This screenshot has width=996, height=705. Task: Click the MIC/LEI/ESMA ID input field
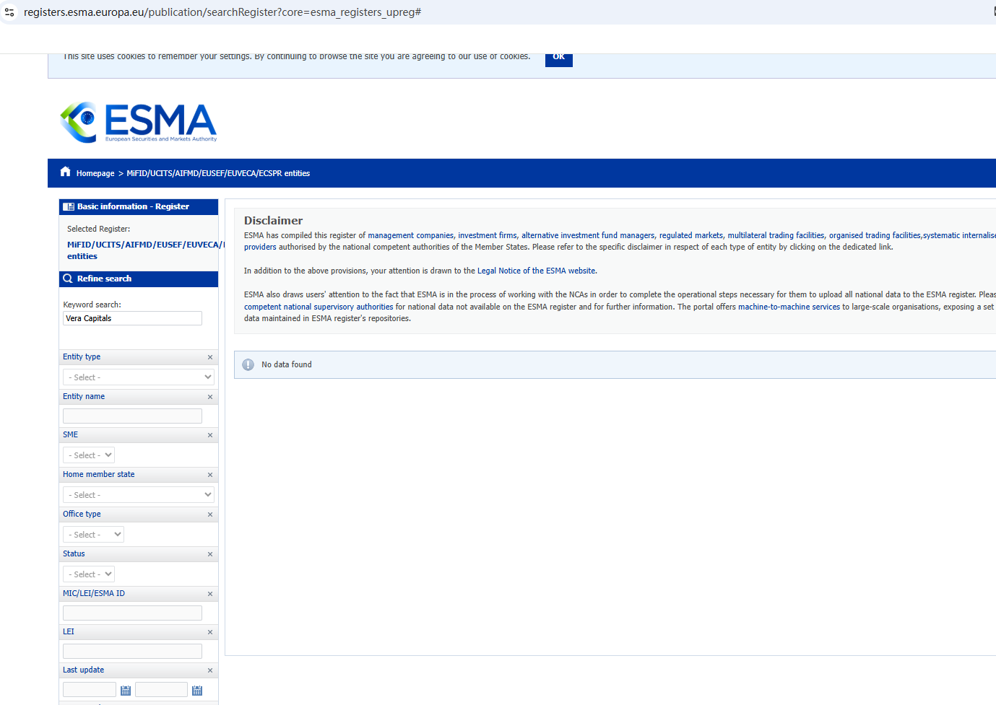pos(132,613)
